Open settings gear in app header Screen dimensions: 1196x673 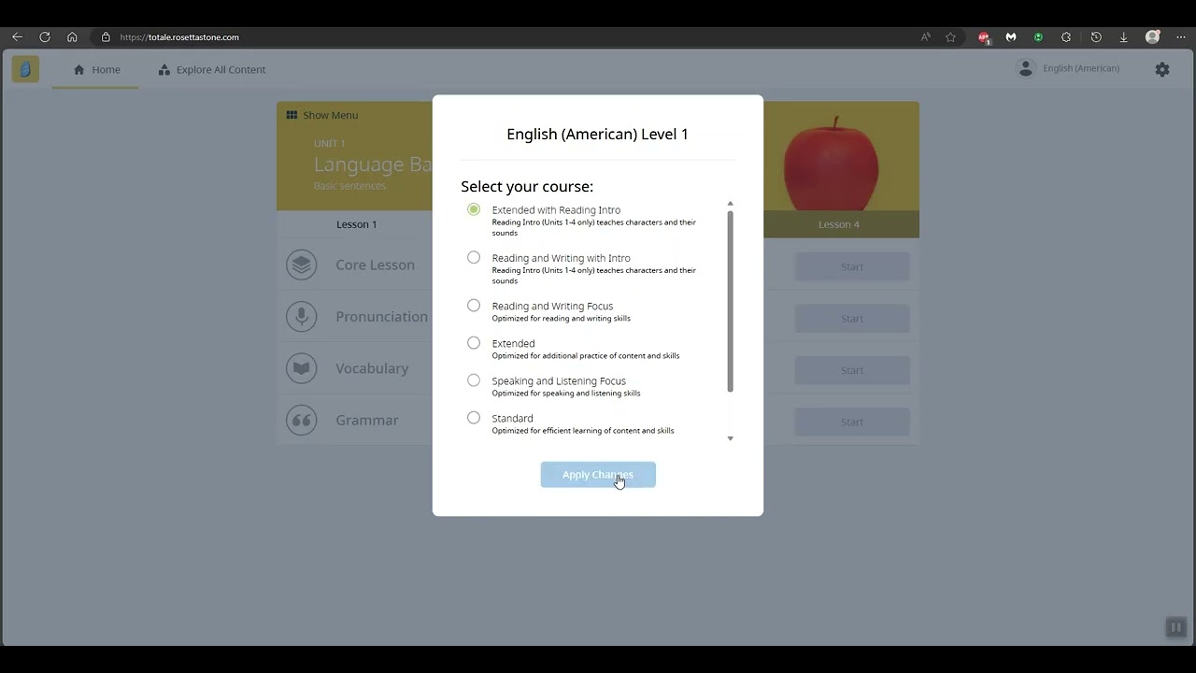tap(1162, 69)
